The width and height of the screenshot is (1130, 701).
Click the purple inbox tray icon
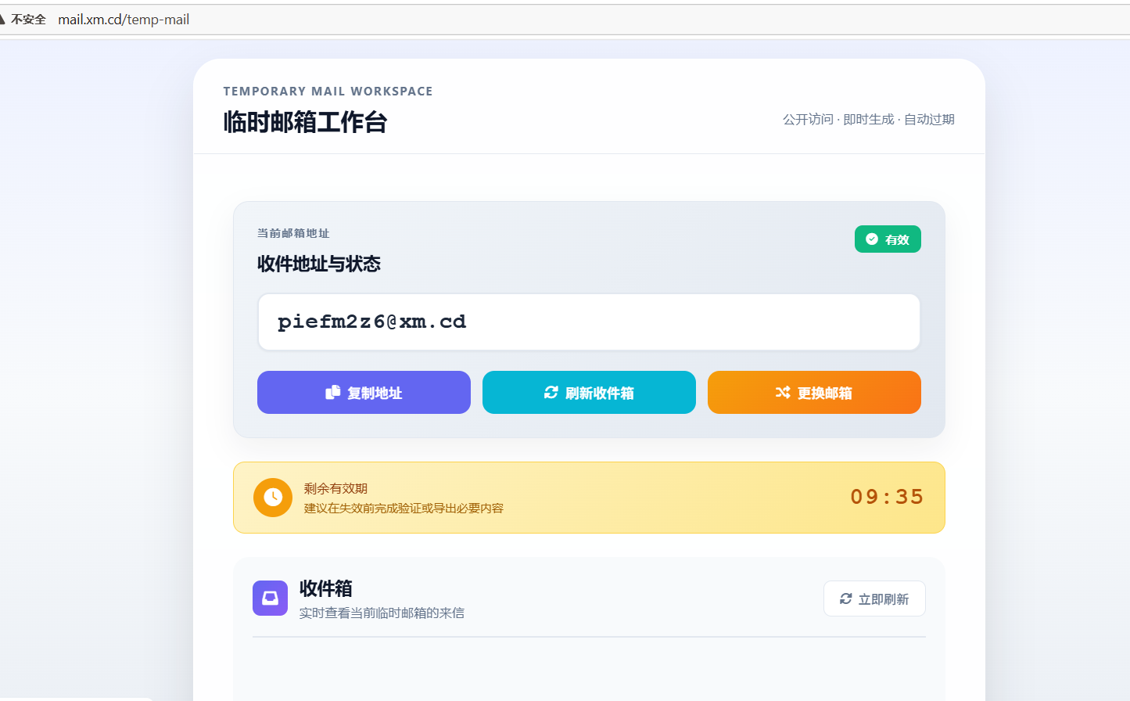pyautogui.click(x=270, y=598)
